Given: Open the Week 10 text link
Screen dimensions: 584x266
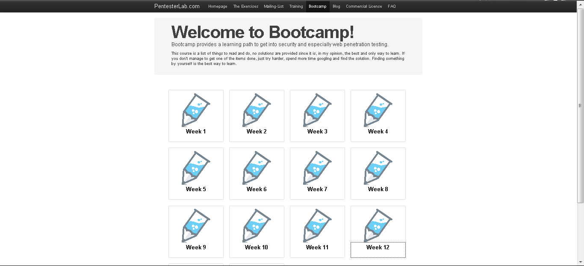Looking at the screenshot, I should (257, 247).
